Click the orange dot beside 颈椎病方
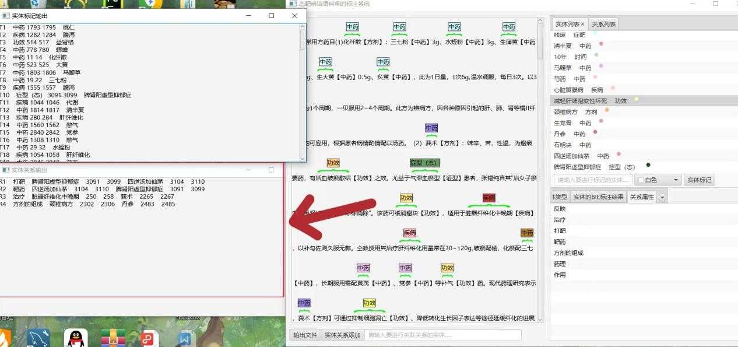Screen dimensions: 738x347 (607, 110)
